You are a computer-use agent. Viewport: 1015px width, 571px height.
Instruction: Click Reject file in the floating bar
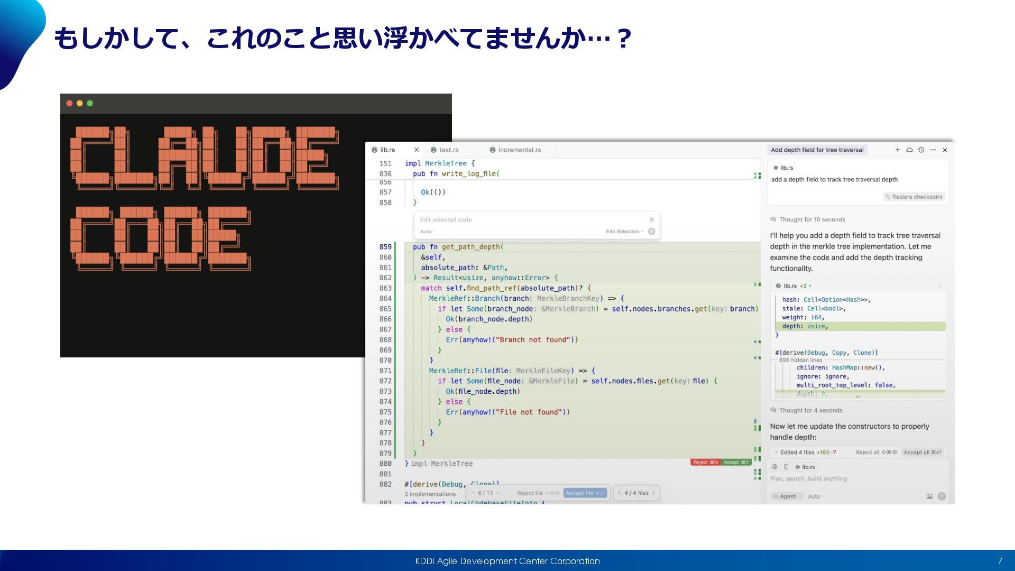click(538, 493)
